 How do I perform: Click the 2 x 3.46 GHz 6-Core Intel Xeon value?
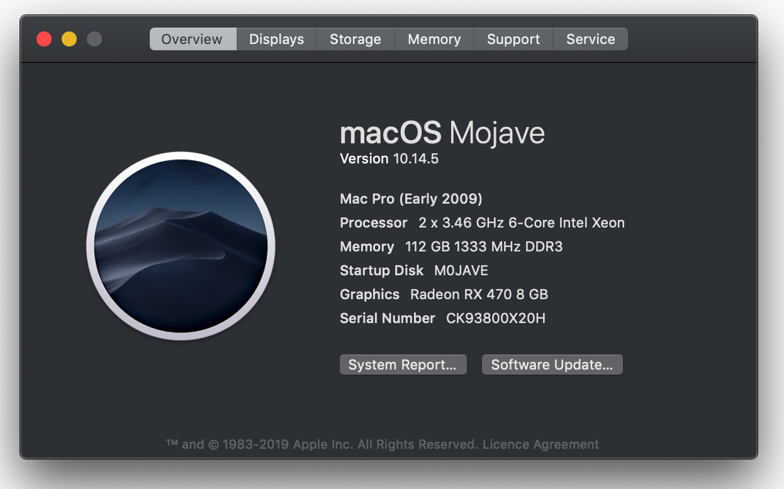tap(522, 223)
